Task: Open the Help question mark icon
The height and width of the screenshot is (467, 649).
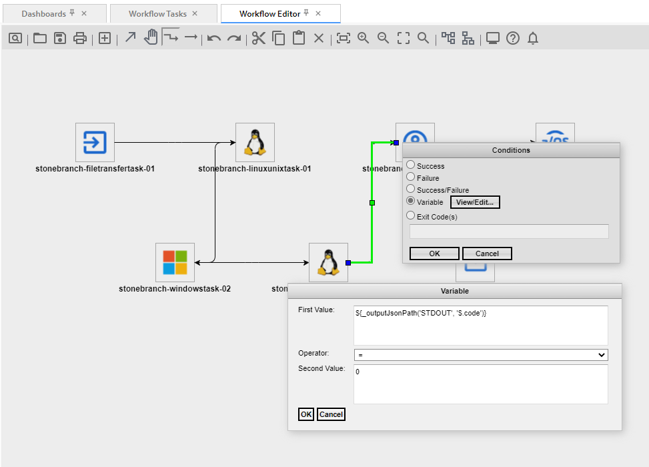Action: (512, 38)
